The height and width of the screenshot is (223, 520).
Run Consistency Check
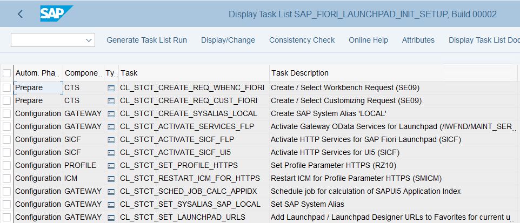point(302,40)
